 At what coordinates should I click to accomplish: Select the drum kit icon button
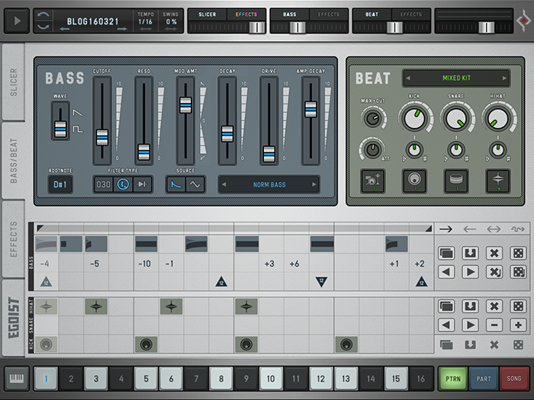[373, 181]
